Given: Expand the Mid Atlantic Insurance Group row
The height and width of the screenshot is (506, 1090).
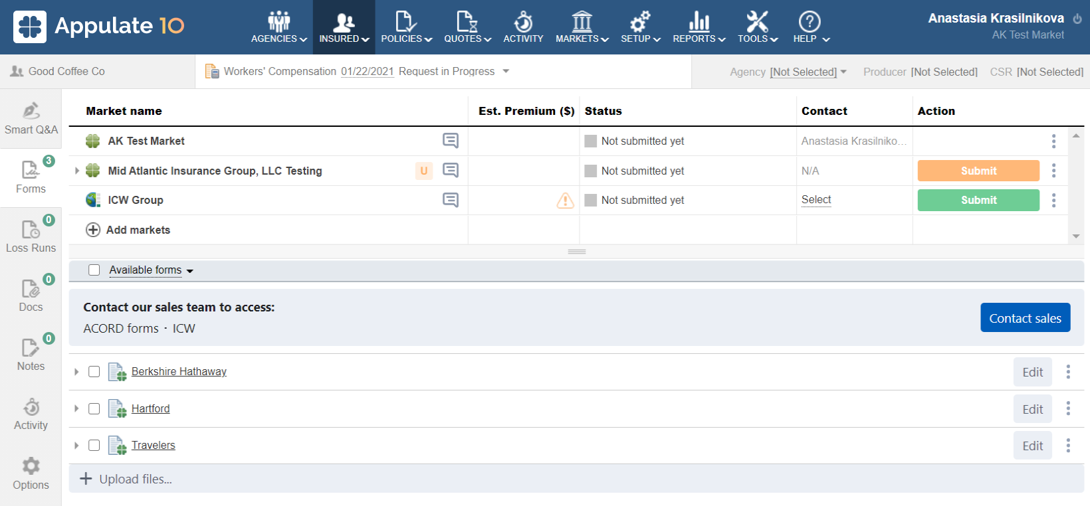Looking at the screenshot, I should 77,171.
